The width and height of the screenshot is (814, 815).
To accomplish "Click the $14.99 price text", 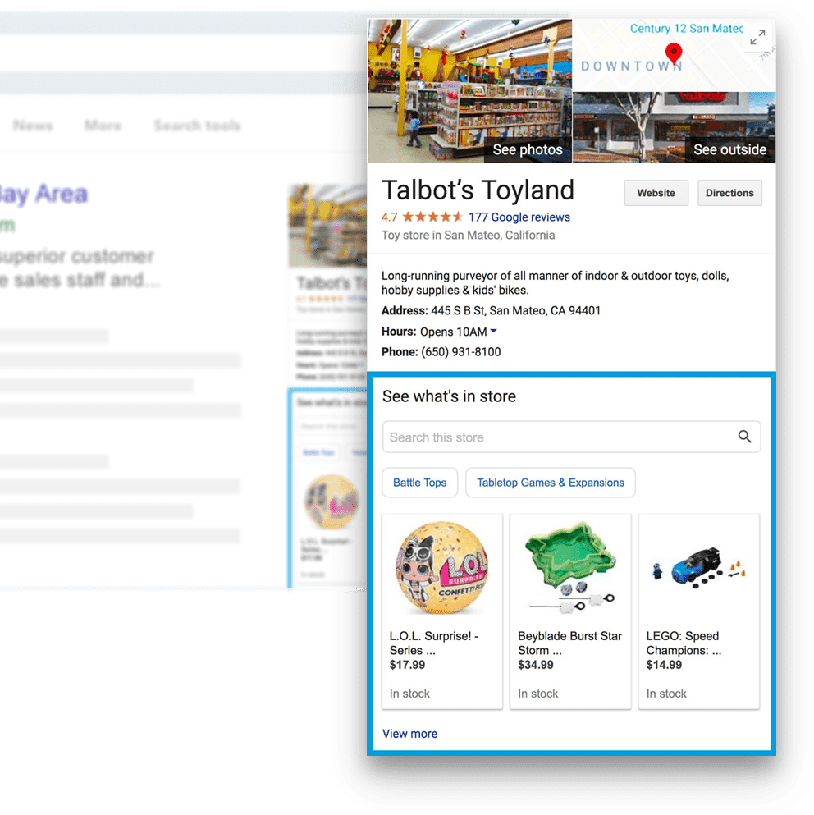I will tap(664, 665).
